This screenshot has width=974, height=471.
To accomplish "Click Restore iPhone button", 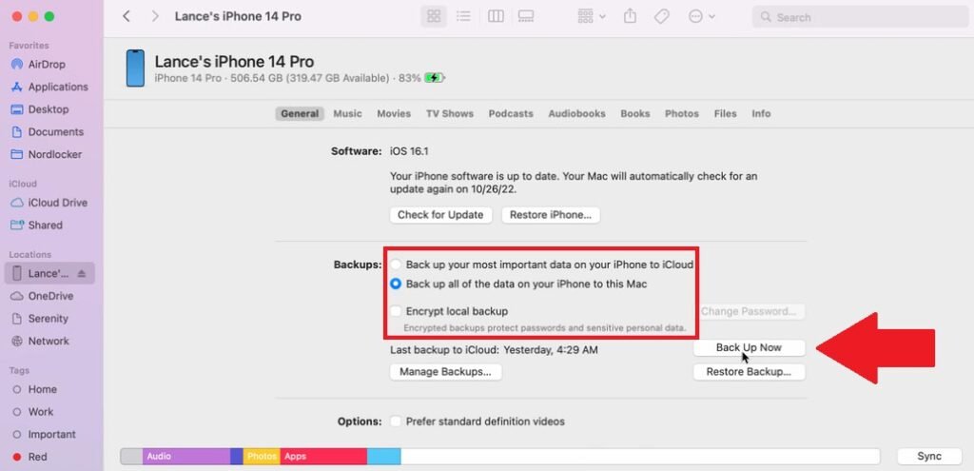I will coord(551,215).
